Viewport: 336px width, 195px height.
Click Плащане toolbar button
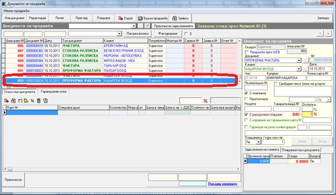click(x=103, y=18)
